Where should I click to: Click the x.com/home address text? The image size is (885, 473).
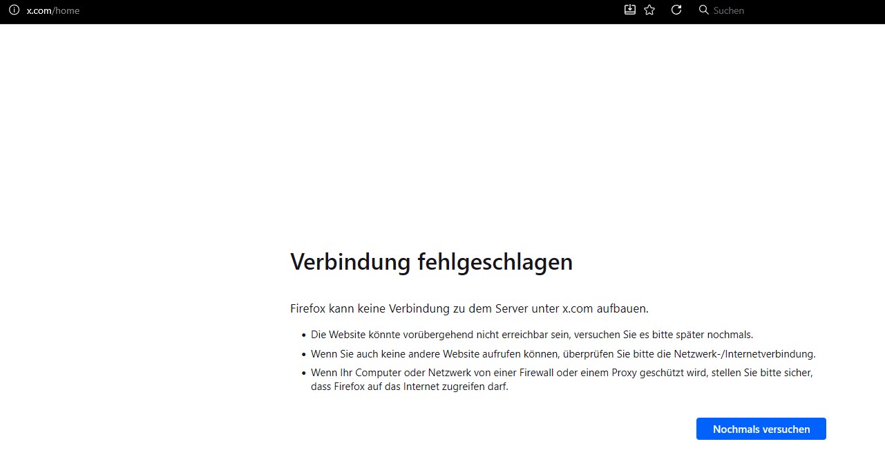coord(52,10)
